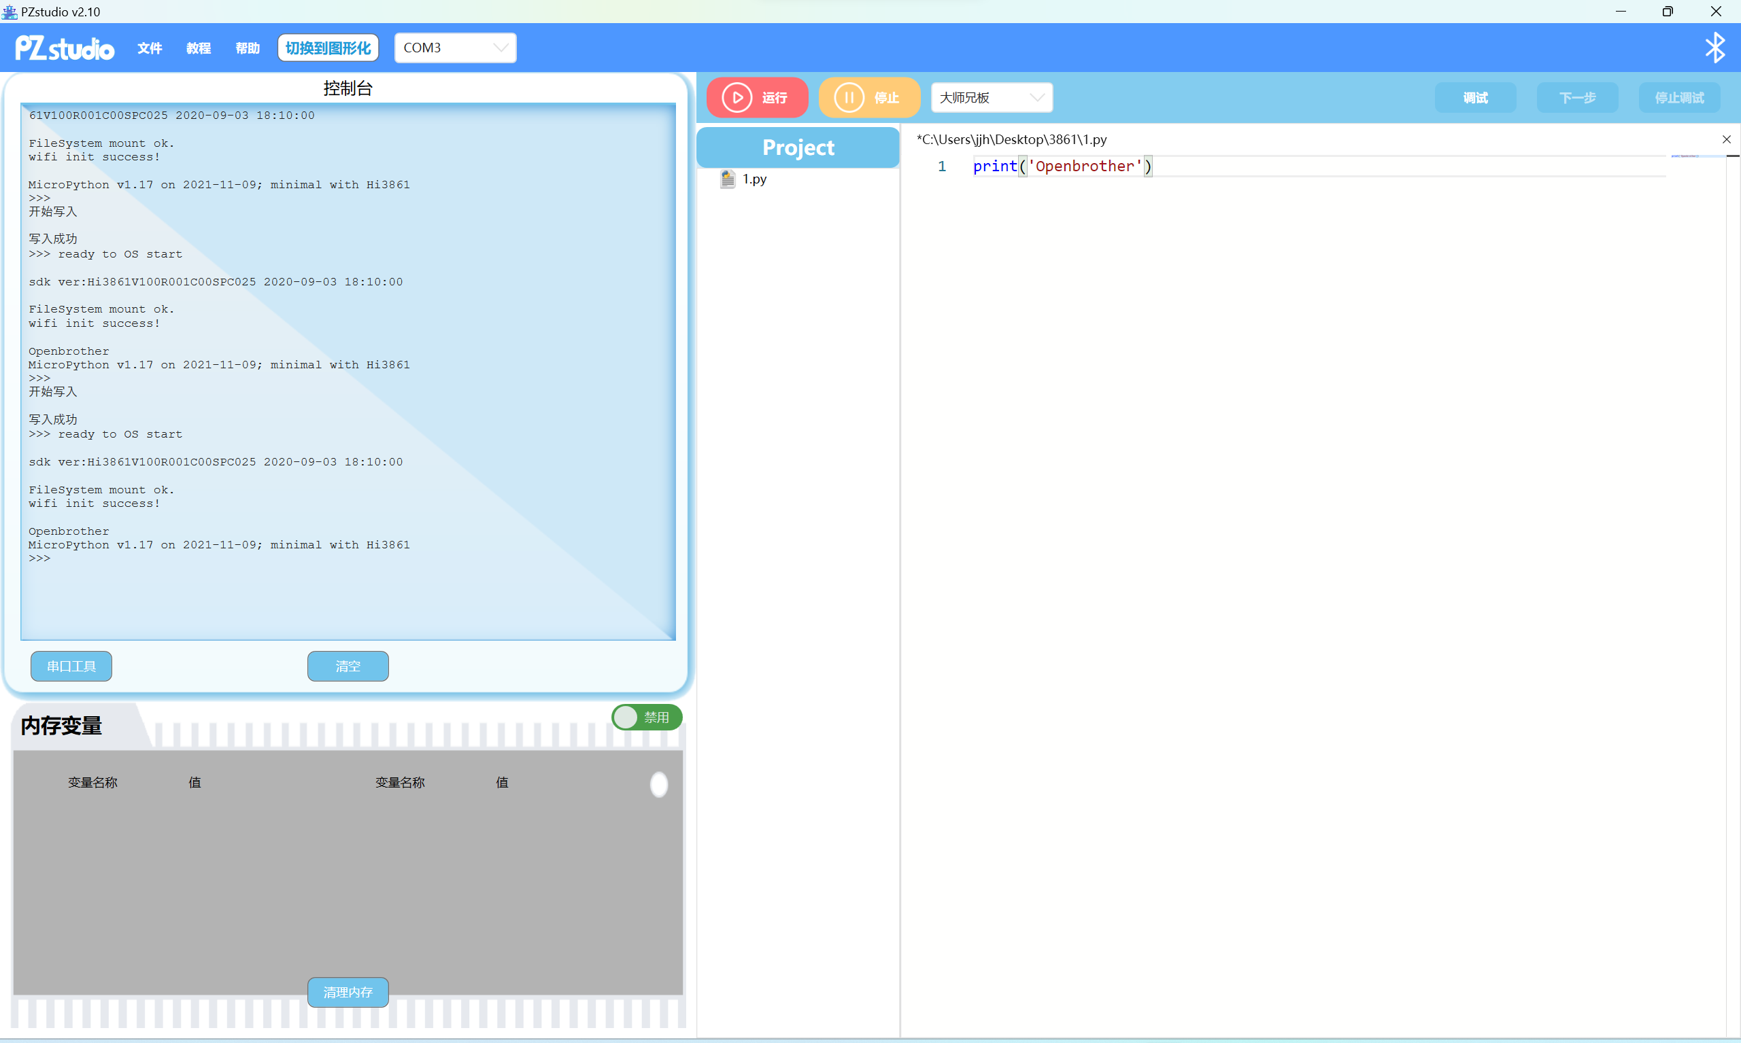The width and height of the screenshot is (1741, 1043).
Task: Open the 帮助 menu
Action: click(x=248, y=48)
